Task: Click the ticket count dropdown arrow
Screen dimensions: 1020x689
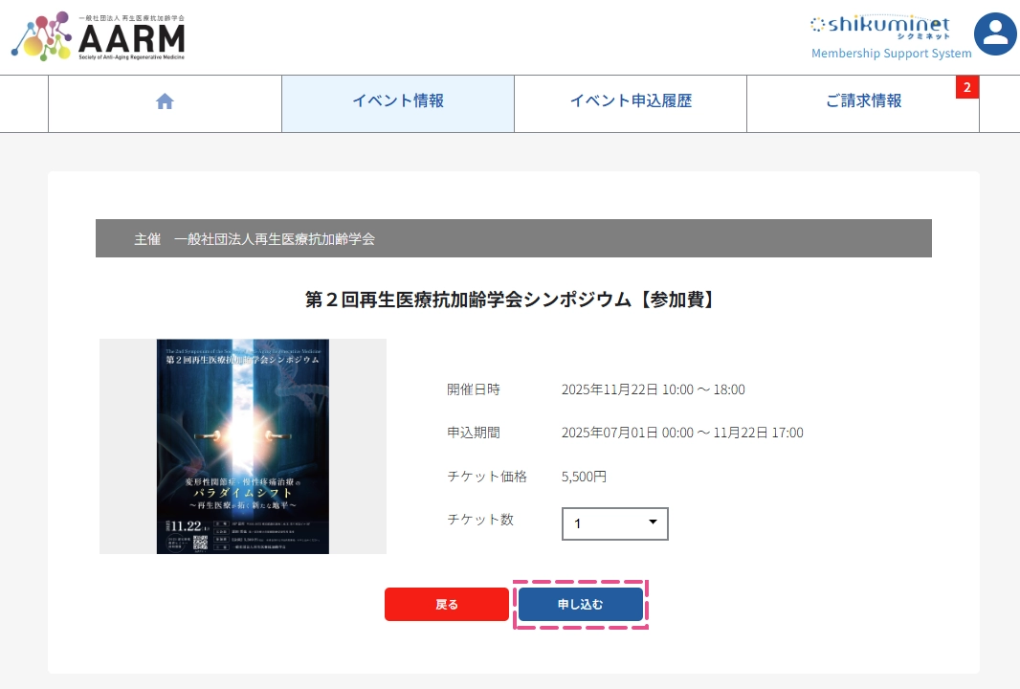Action: click(653, 522)
